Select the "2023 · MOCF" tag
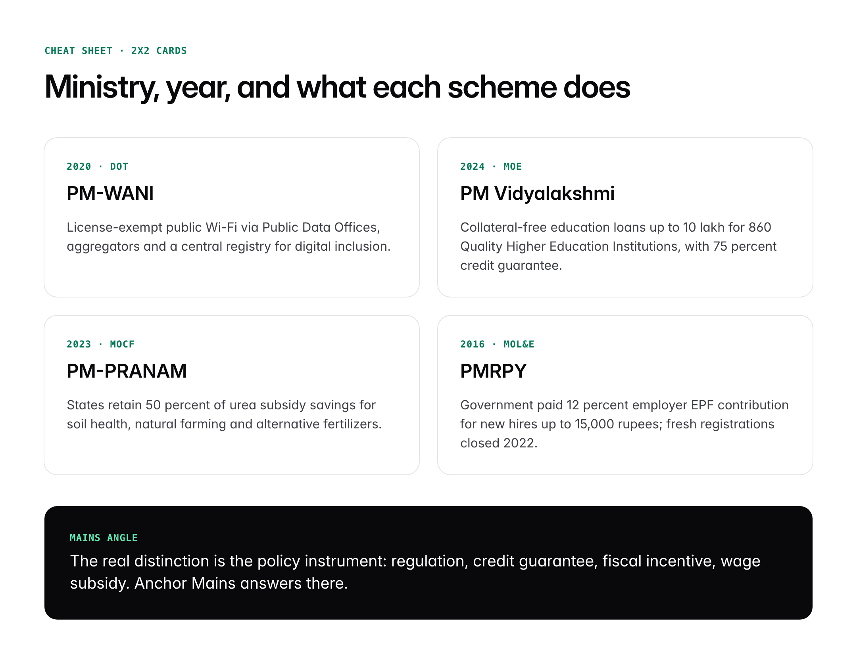 (x=100, y=344)
